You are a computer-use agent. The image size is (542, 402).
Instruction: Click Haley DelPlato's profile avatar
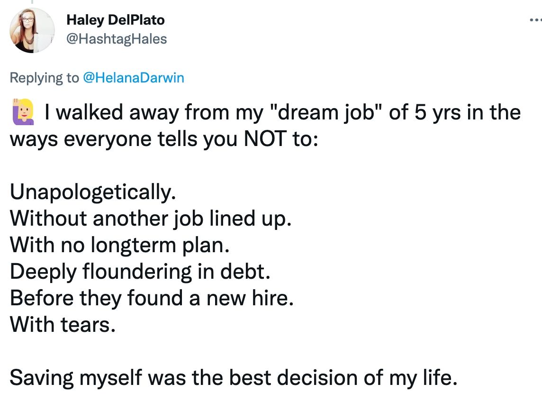point(32,30)
